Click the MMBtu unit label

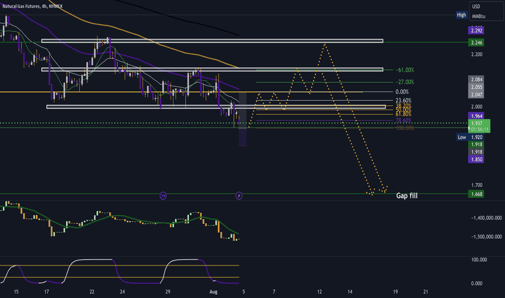click(478, 16)
